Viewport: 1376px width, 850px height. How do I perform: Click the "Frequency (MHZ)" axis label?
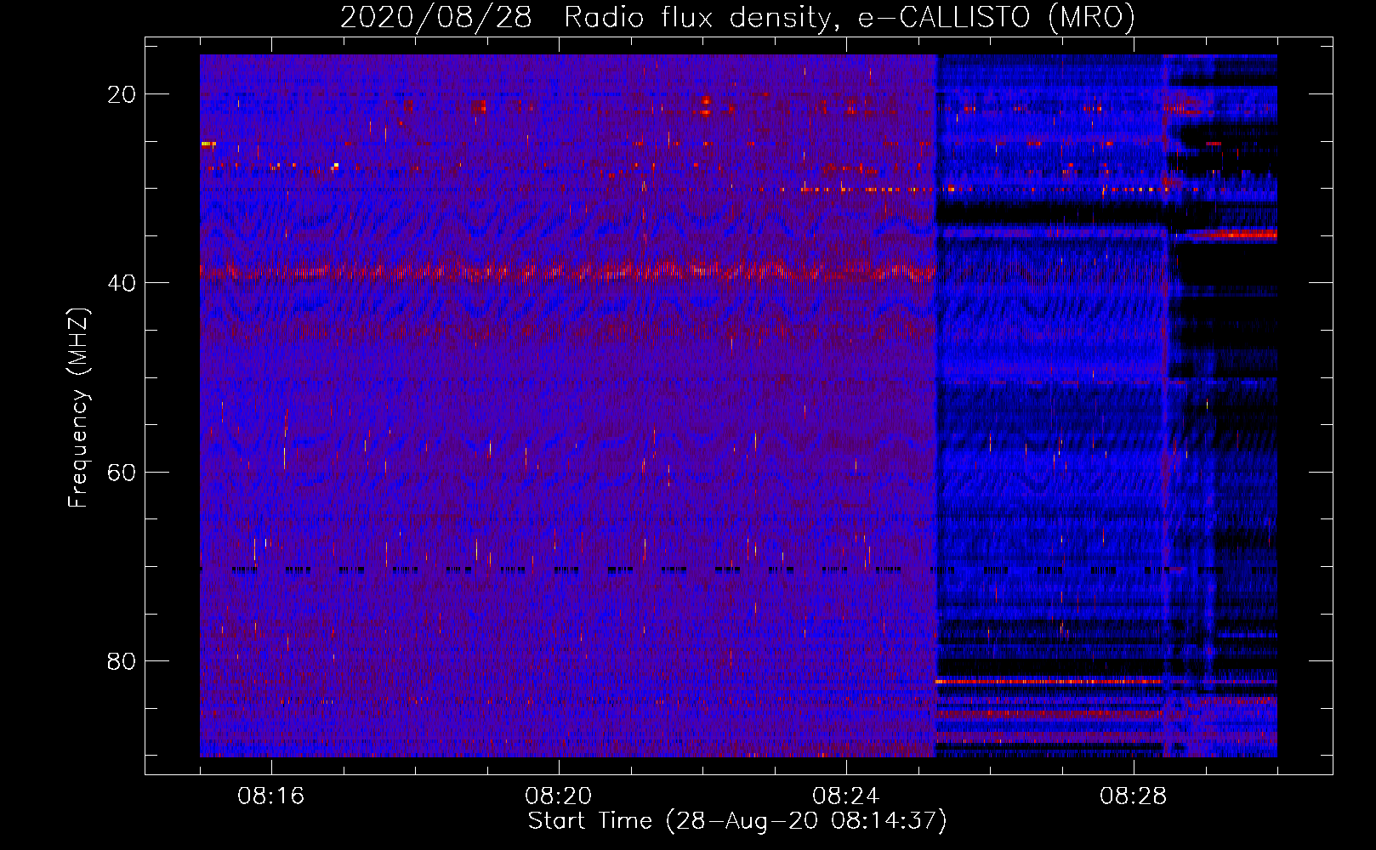(79, 408)
